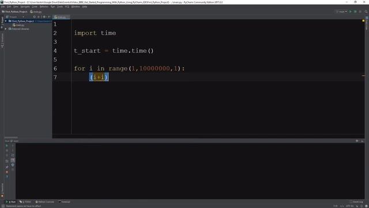Viewport: 369px width, 208px height.
Task: Click on the 'import time' code line
Action: pos(95,33)
